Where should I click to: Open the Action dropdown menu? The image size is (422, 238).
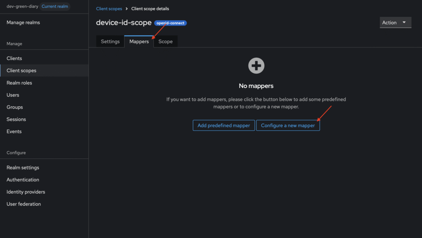click(395, 23)
